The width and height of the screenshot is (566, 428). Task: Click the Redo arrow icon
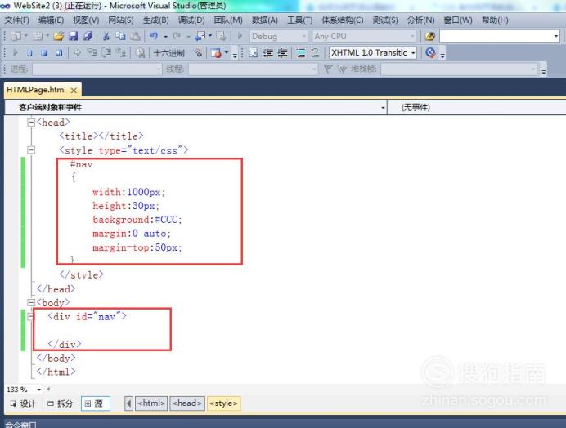(x=177, y=36)
